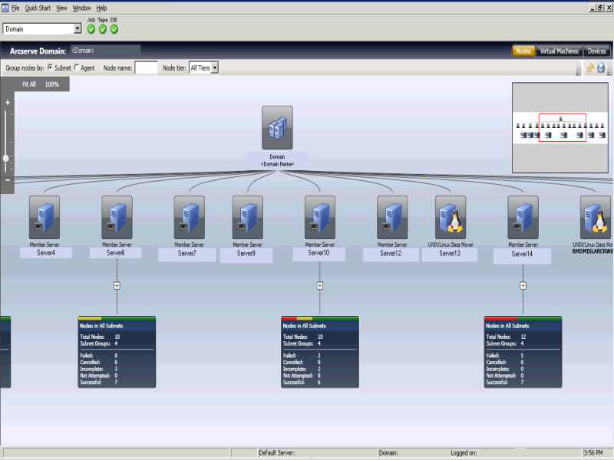
Task: Open the File menu
Action: click(x=15, y=8)
